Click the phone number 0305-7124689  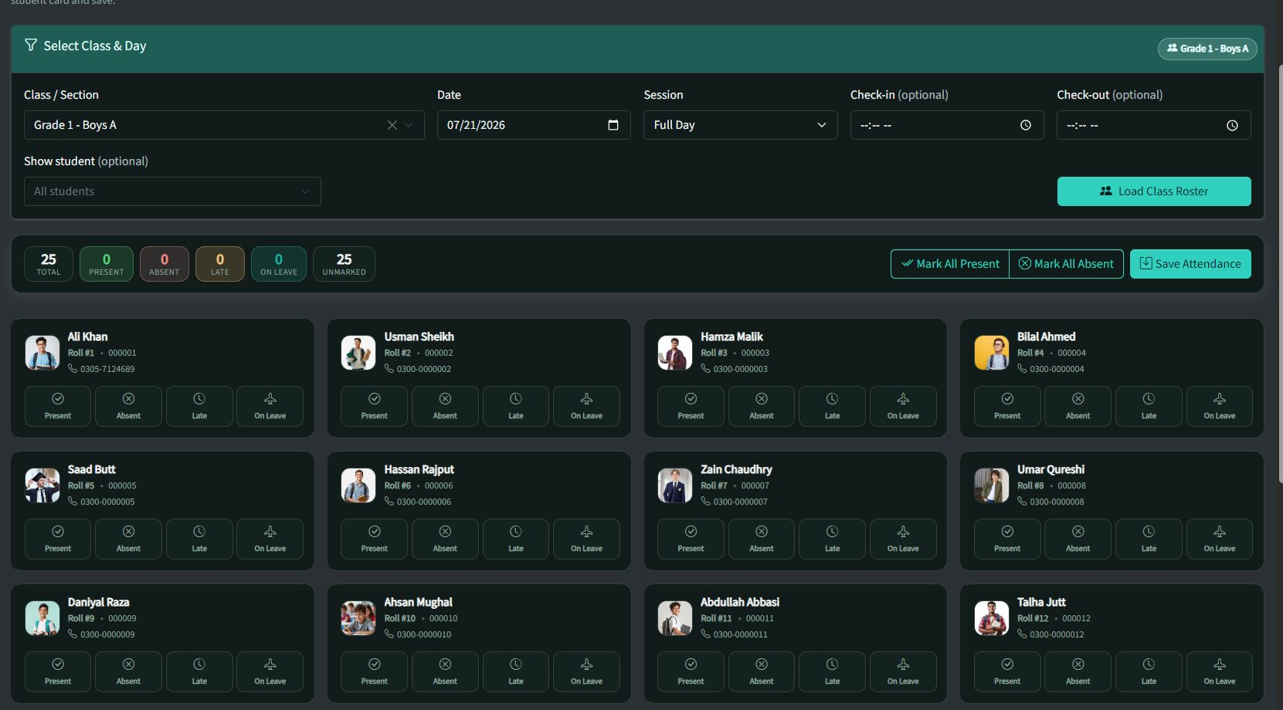(107, 369)
